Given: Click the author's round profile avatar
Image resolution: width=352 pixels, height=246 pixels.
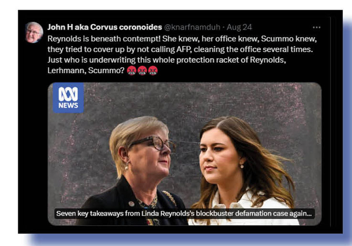Looking at the screenshot, I should [34, 32].
